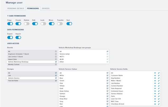Click the pencil icon for Service Advisor
The height and width of the screenshot is (107, 168).
point(159,93)
